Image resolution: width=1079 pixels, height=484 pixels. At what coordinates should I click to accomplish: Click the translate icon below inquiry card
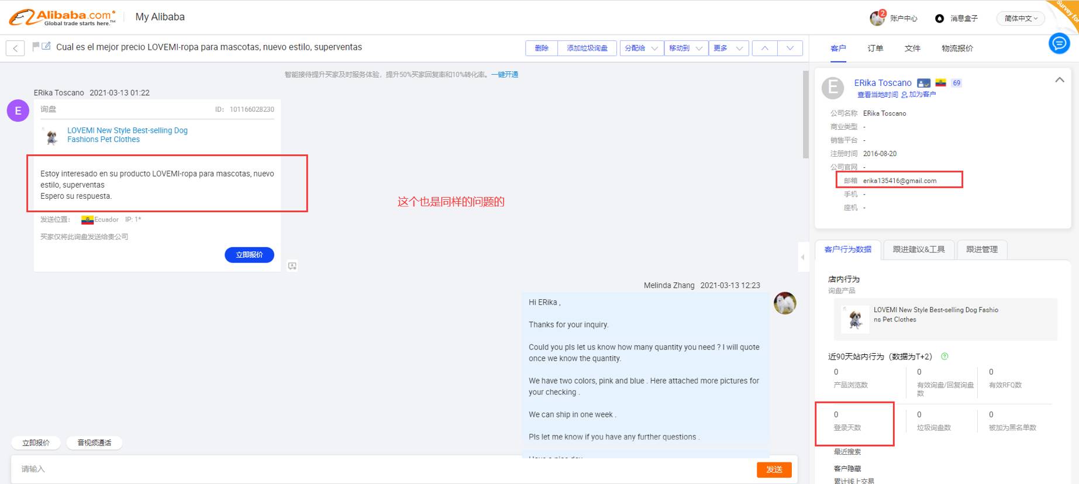[x=292, y=266]
